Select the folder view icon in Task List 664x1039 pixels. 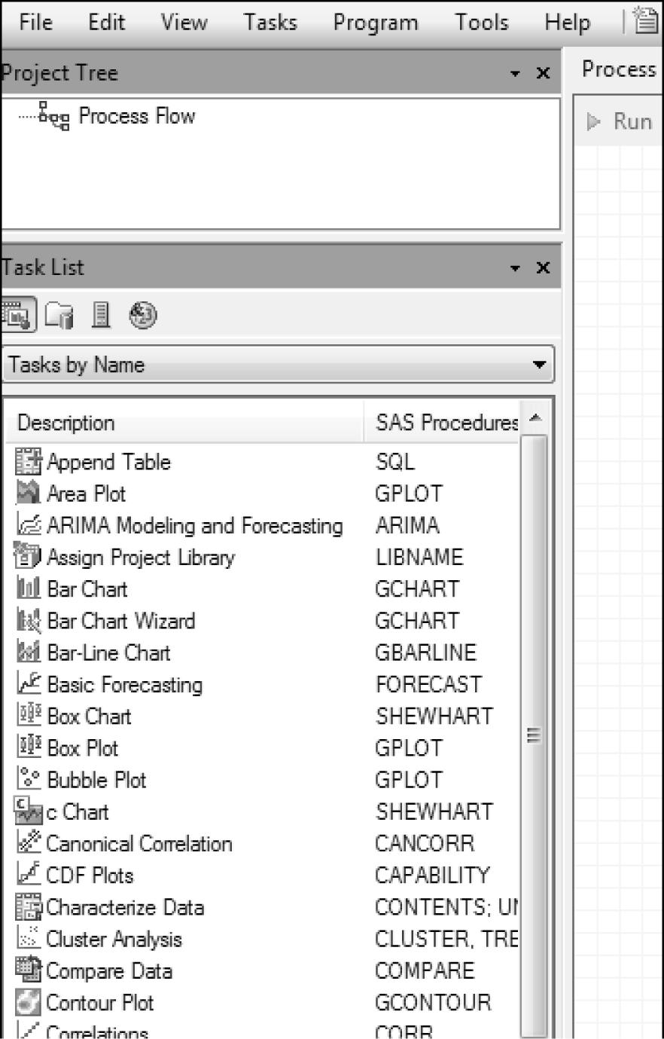59,315
